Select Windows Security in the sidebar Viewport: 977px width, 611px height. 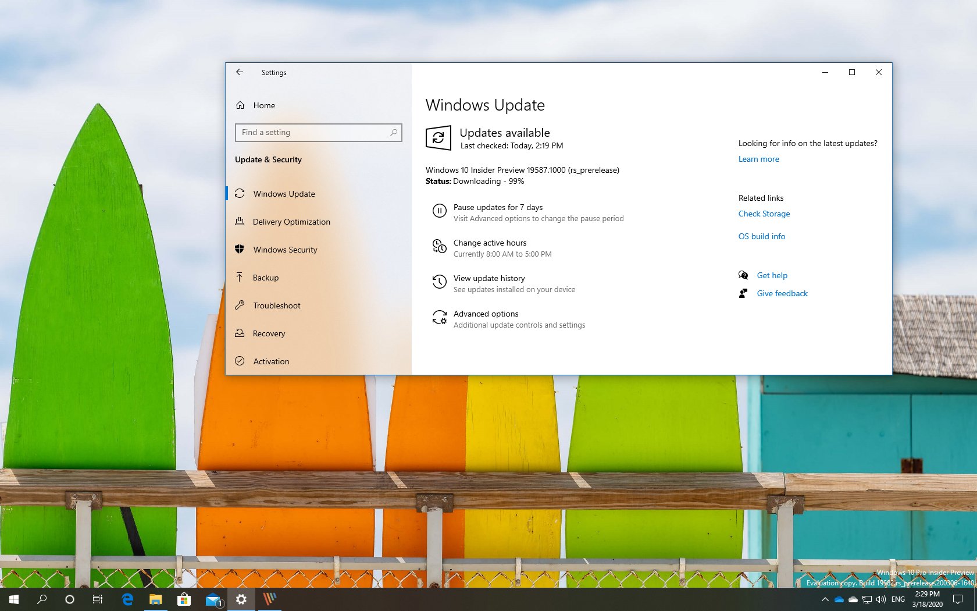[x=284, y=250]
